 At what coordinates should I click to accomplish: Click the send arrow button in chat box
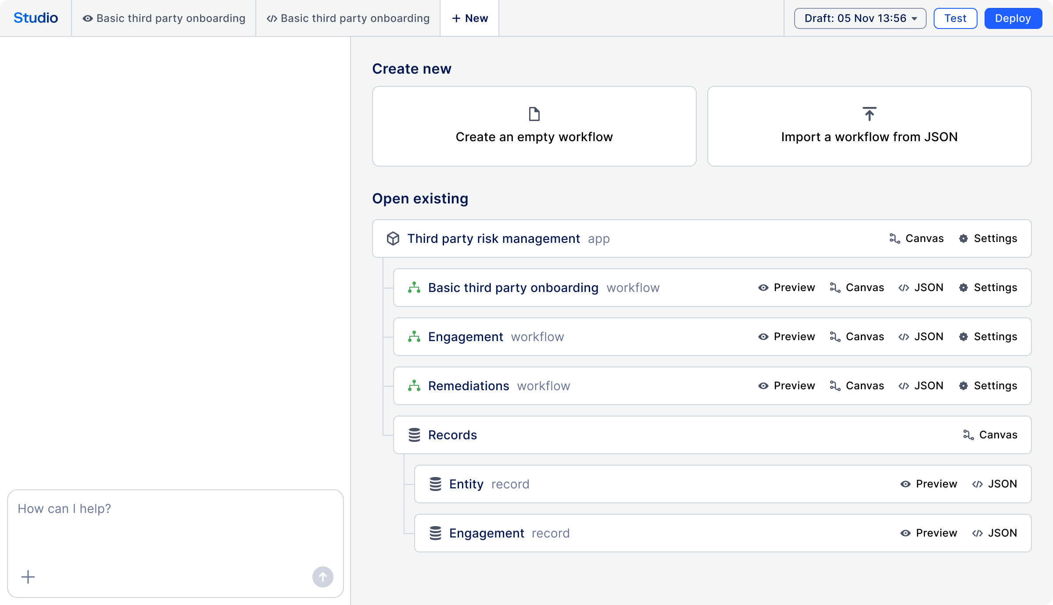tap(322, 577)
